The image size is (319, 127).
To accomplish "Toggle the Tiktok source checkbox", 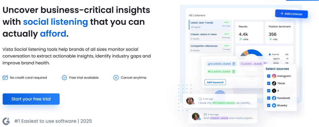I will point(269,84).
